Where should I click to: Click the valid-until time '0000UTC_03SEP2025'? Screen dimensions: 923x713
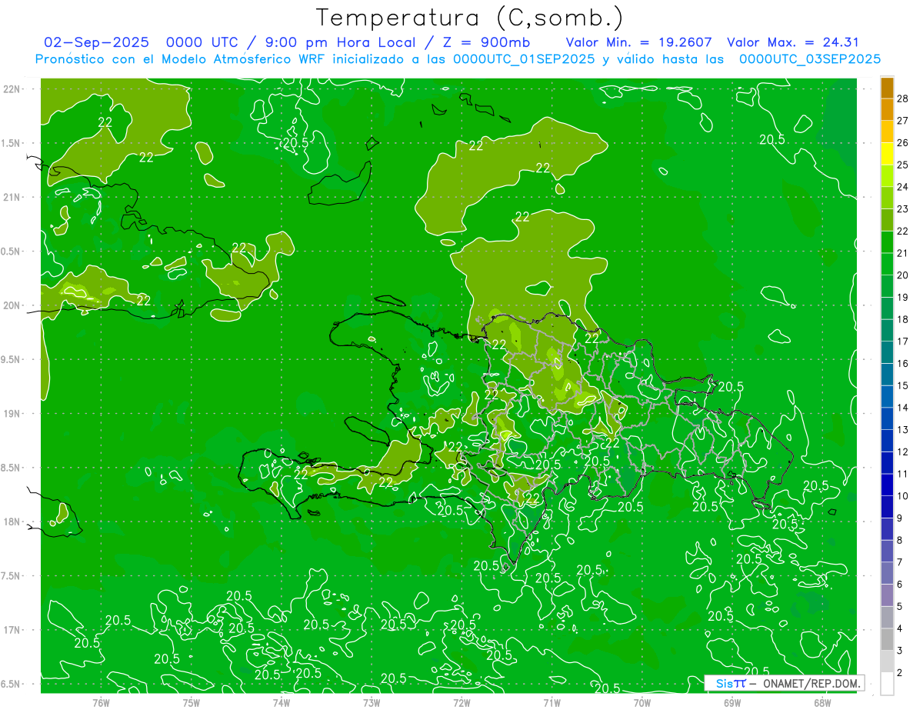coord(810,58)
